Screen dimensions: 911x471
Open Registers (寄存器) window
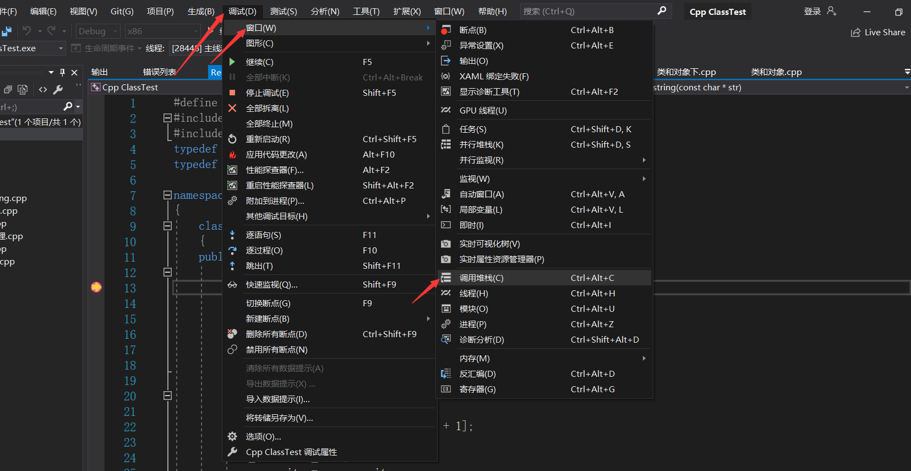pyautogui.click(x=545, y=389)
